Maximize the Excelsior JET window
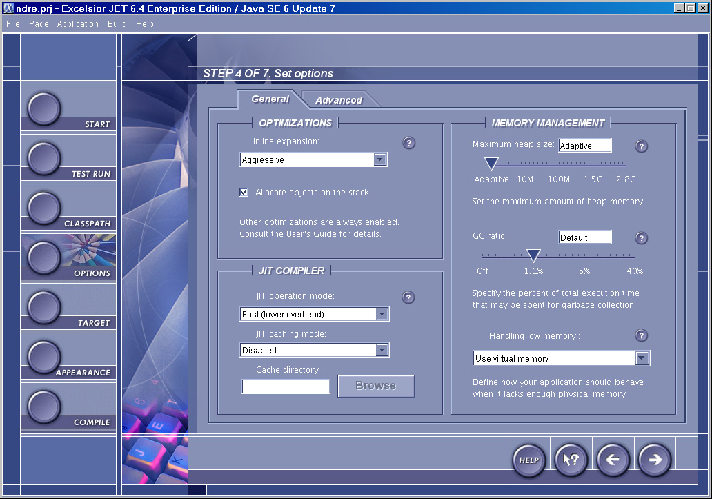Viewport: 712px width, 499px height. point(690,8)
